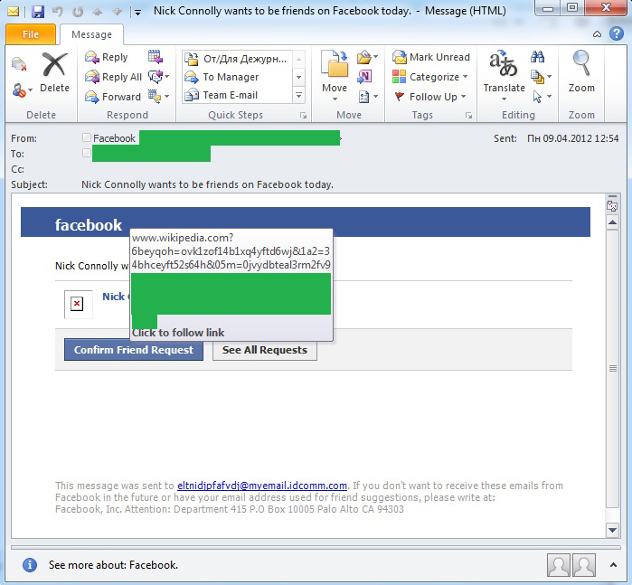
Task: Expand the Quick Steps gallery arrow
Action: point(298,96)
